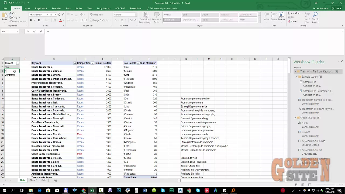The image size is (345, 194).
Task: Decrease font size with the small A icon
Action: (x=63, y=15)
